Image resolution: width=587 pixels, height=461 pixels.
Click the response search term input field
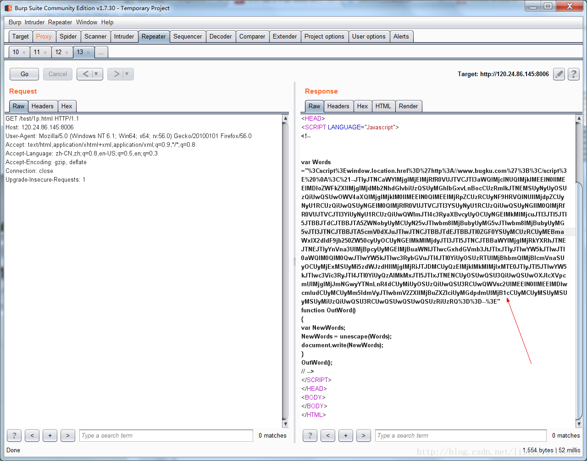(x=461, y=435)
